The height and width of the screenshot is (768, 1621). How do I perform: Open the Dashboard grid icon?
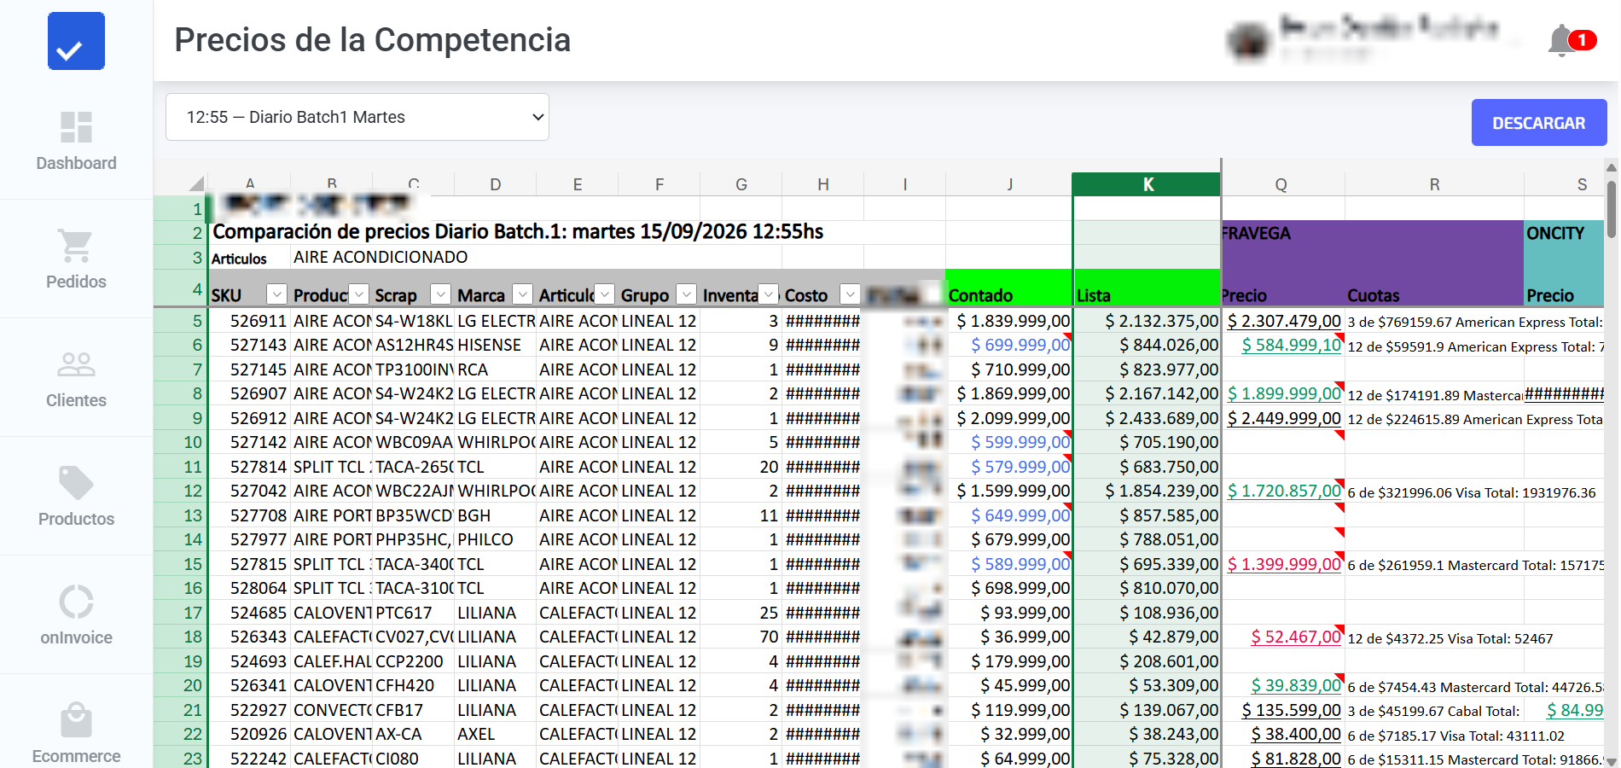point(76,127)
